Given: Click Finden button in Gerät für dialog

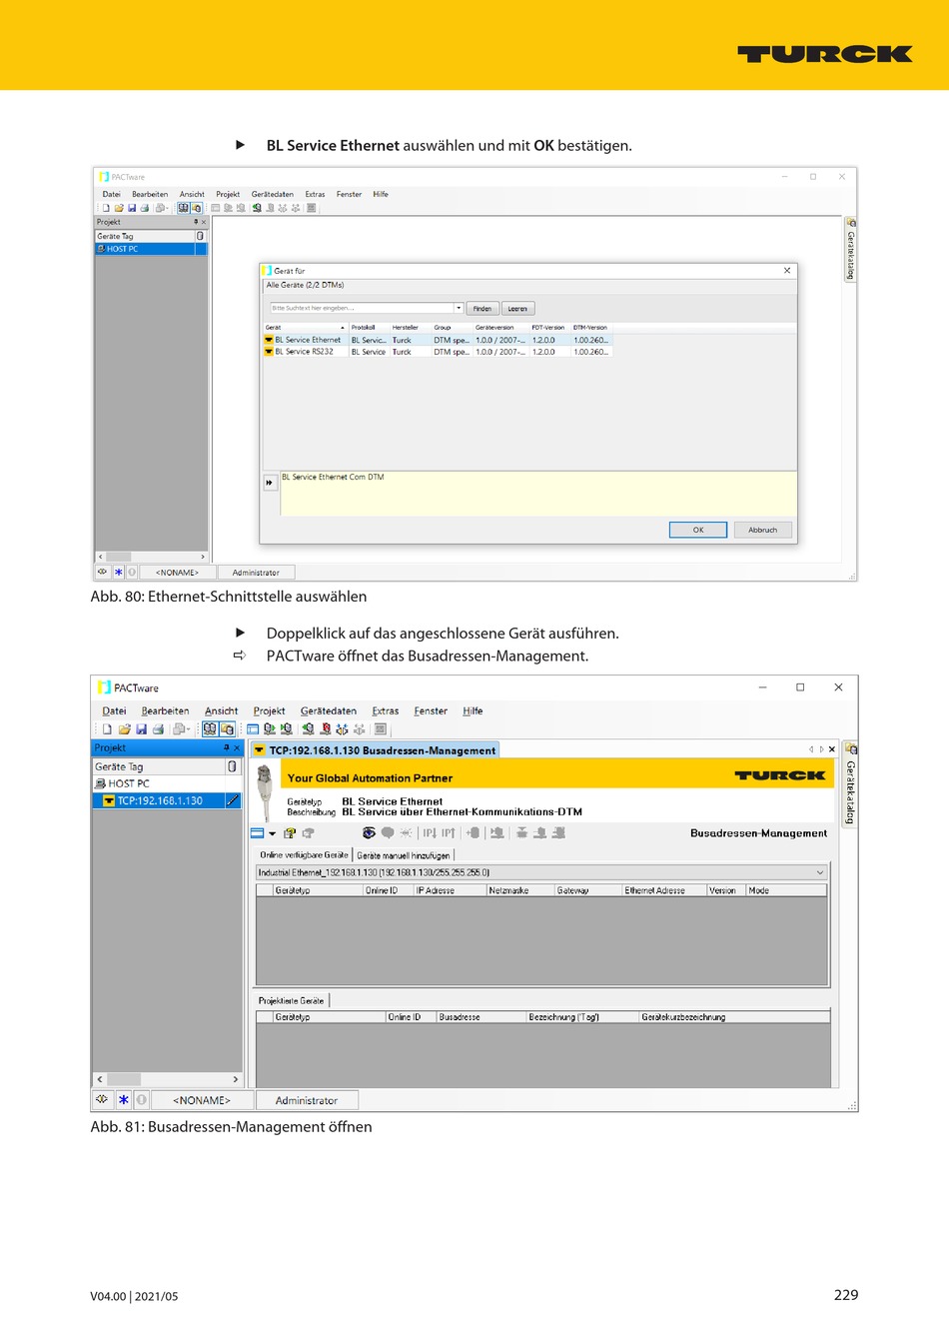Looking at the screenshot, I should [x=482, y=308].
